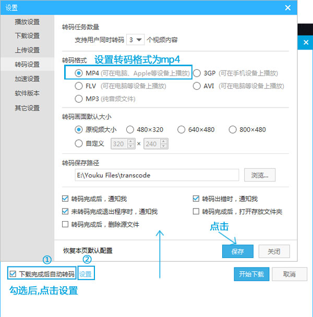Select MP4 transcode format
Viewport: 313px width, 317px height.
tap(79, 73)
